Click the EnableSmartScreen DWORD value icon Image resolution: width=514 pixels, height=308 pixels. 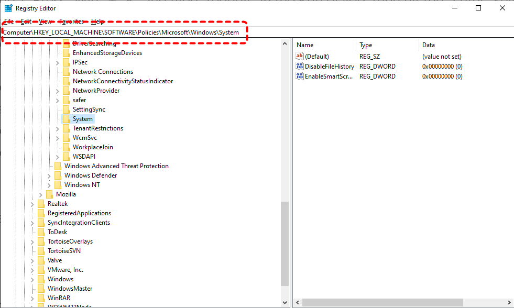point(300,76)
